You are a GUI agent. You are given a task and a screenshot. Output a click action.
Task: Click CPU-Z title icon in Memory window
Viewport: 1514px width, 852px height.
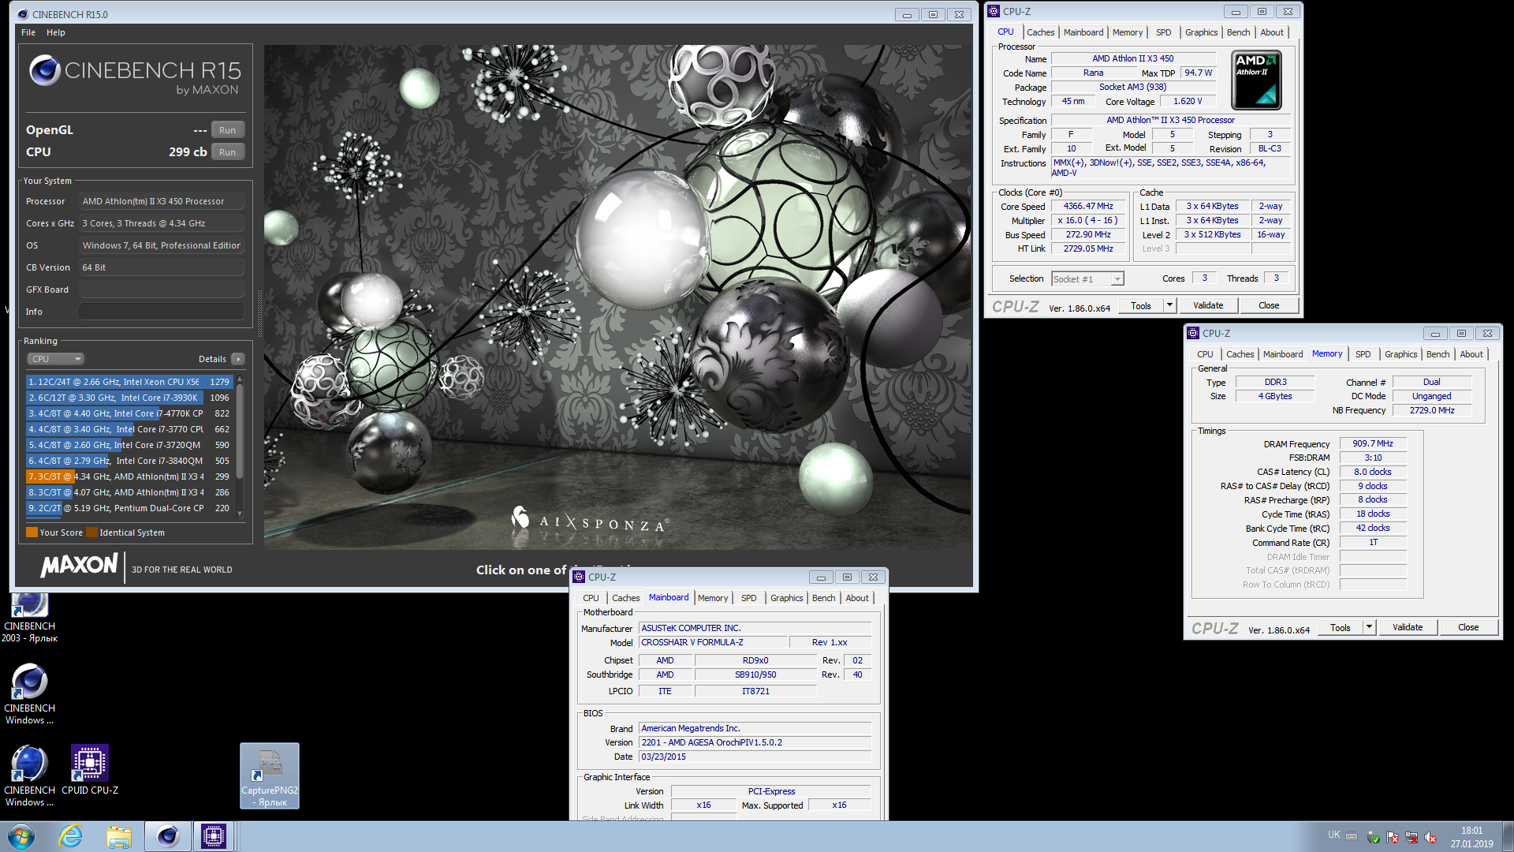pos(1193,334)
